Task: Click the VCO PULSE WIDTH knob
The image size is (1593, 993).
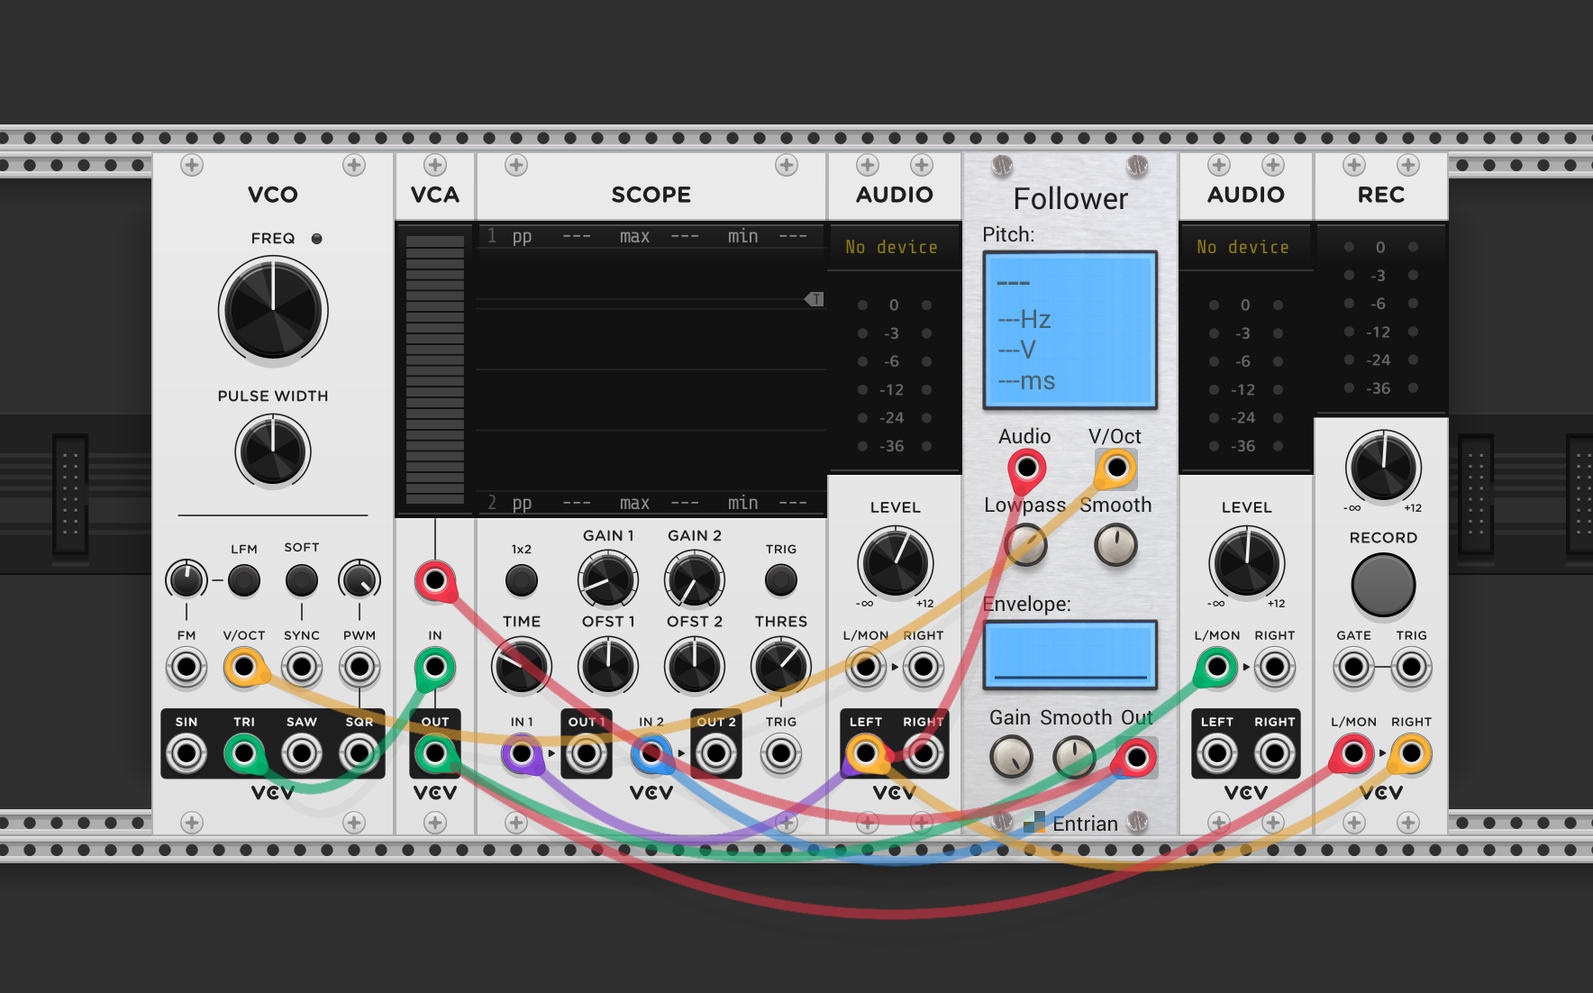Action: coord(273,451)
